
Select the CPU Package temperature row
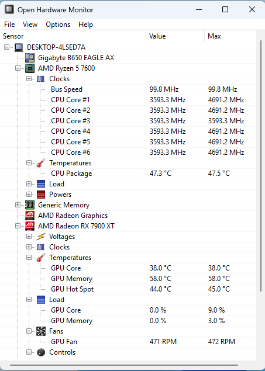coord(128,174)
